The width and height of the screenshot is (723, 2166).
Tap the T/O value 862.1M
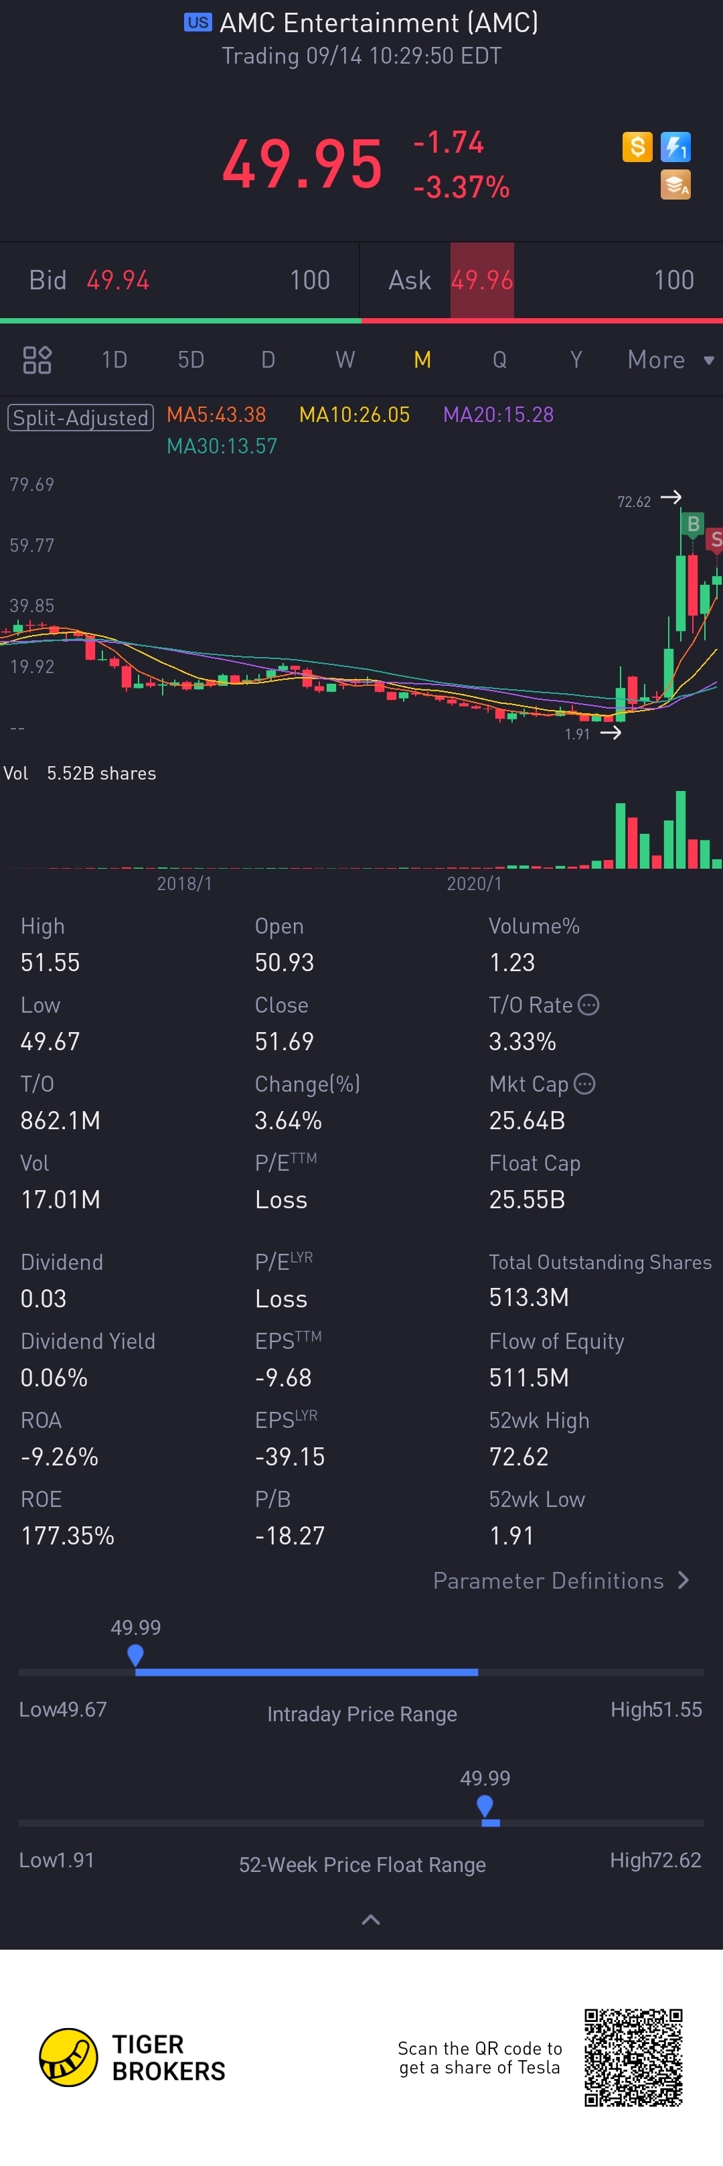(60, 1121)
